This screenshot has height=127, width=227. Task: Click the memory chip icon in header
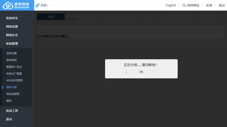click(x=37, y=5)
